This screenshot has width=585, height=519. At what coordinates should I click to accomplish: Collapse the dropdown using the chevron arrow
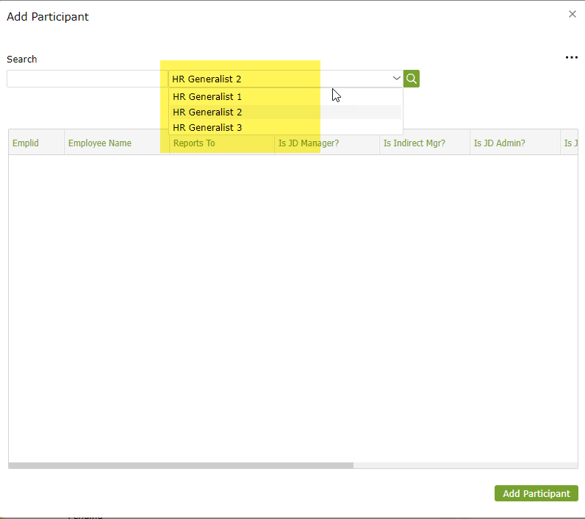[396, 79]
